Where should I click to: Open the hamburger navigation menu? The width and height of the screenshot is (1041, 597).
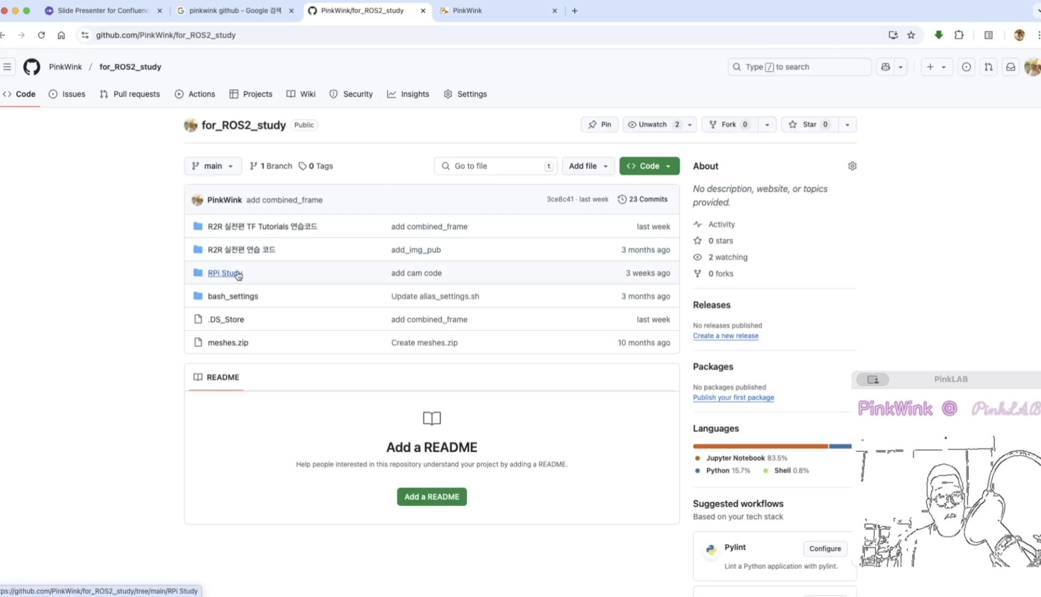click(x=7, y=67)
